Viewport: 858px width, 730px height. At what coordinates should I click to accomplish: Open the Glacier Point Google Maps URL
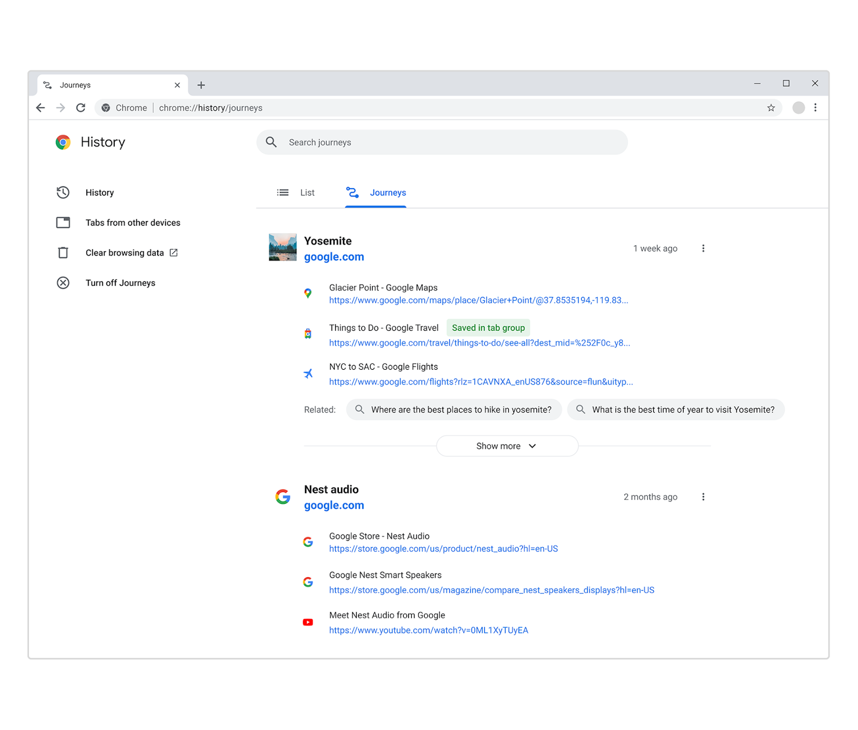point(478,300)
